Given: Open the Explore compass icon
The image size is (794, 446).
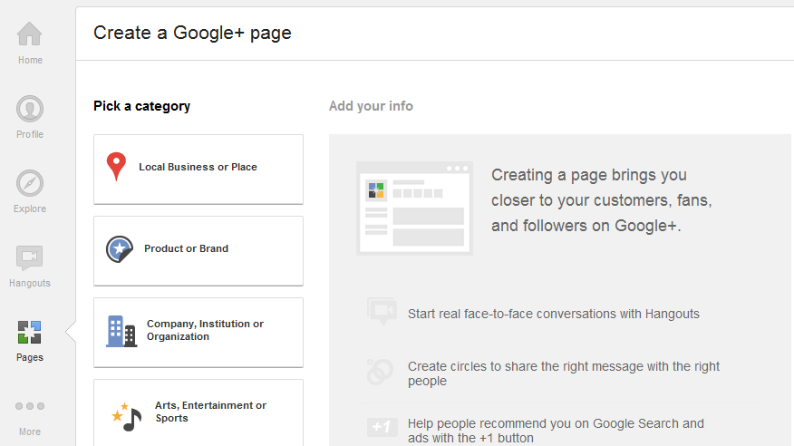Looking at the screenshot, I should (x=30, y=183).
